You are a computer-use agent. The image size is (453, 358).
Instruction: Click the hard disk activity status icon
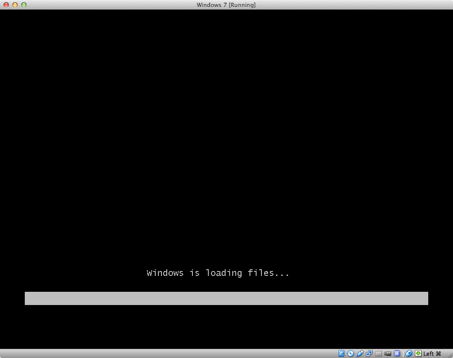341,353
